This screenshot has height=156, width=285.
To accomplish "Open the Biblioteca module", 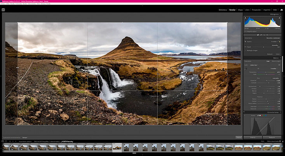I will pyautogui.click(x=222, y=10).
